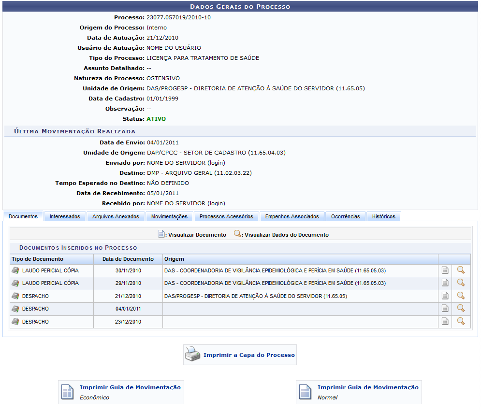Click the printer icon for Capa do Processo
Image resolution: width=481 pixels, height=411 pixels.
click(193, 354)
